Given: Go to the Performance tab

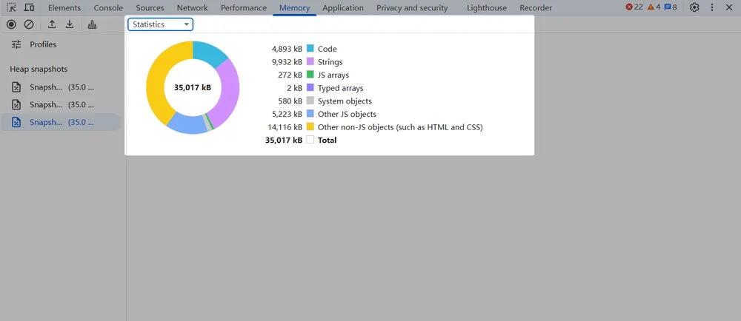Looking at the screenshot, I should pos(244,8).
